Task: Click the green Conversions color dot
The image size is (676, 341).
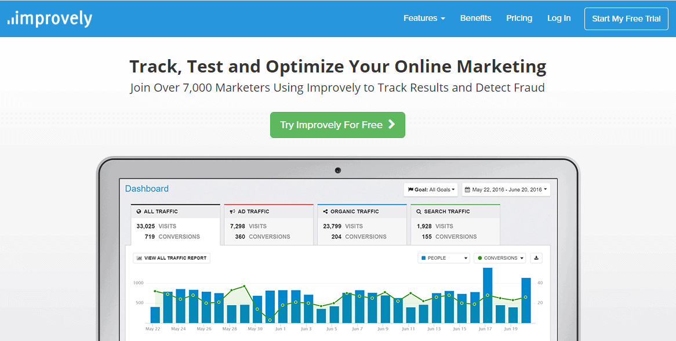Action: point(480,258)
